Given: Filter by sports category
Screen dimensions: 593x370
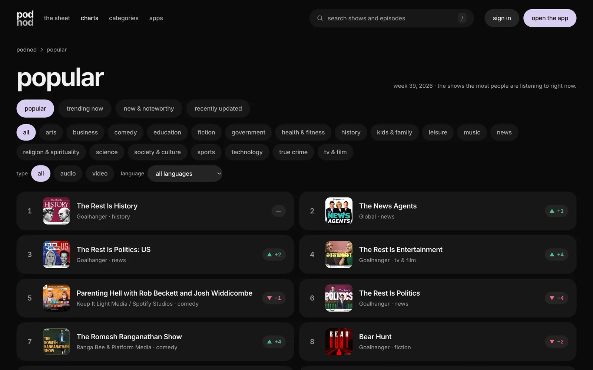Looking at the screenshot, I should click(x=206, y=152).
